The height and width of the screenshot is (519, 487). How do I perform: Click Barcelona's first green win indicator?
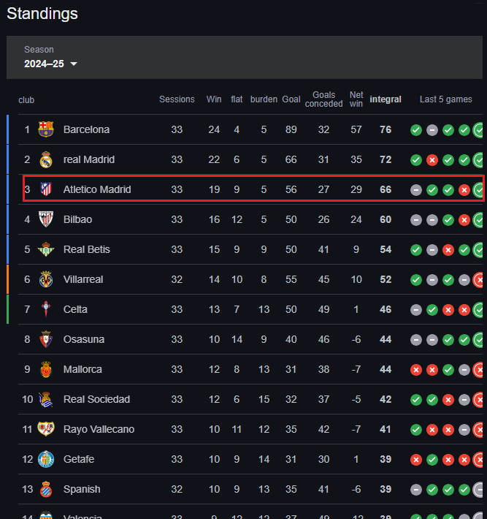[416, 130]
